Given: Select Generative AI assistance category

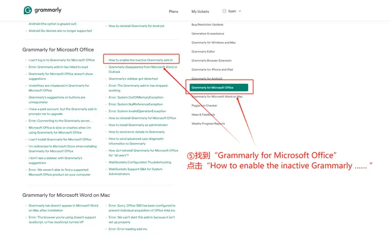Looking at the screenshot, I should [x=207, y=34].
